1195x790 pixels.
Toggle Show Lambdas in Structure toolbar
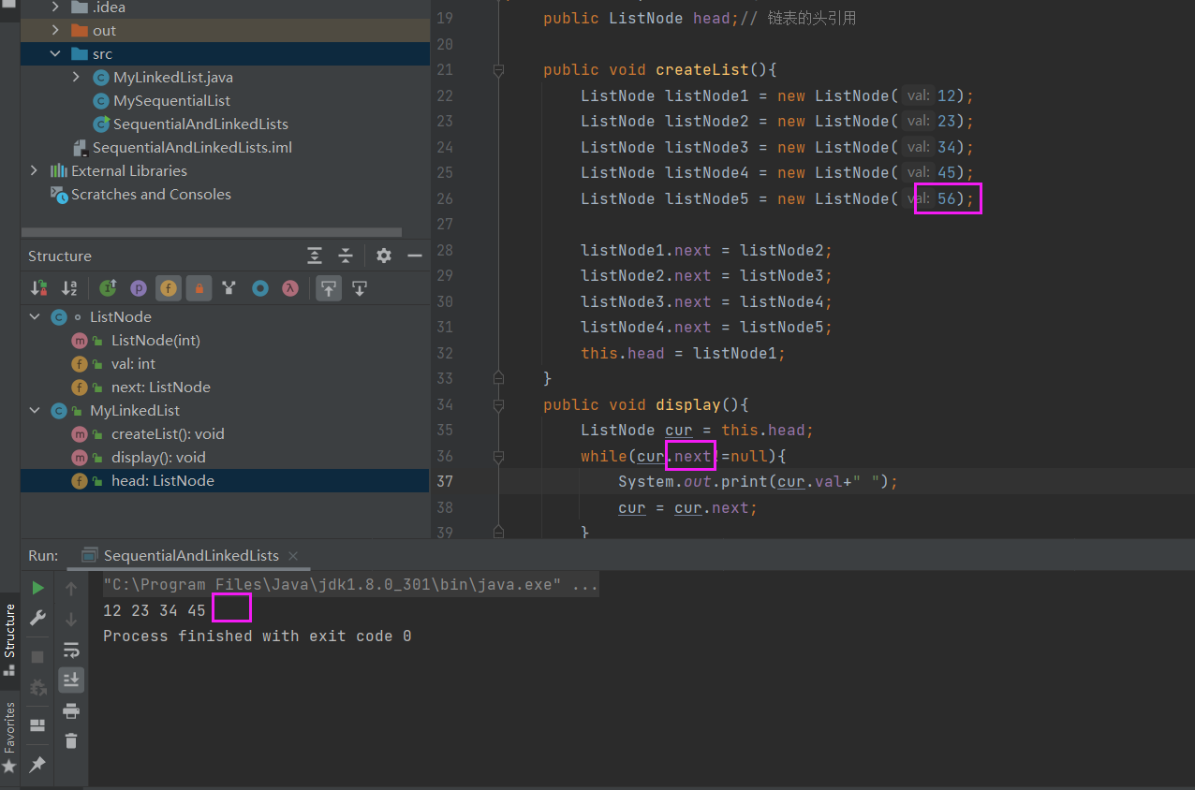click(x=290, y=288)
